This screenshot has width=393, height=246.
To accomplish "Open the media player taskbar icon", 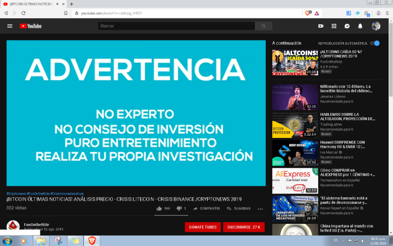I will coord(24,241).
